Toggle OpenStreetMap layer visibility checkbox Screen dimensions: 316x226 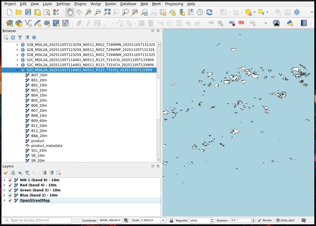(x=10, y=200)
